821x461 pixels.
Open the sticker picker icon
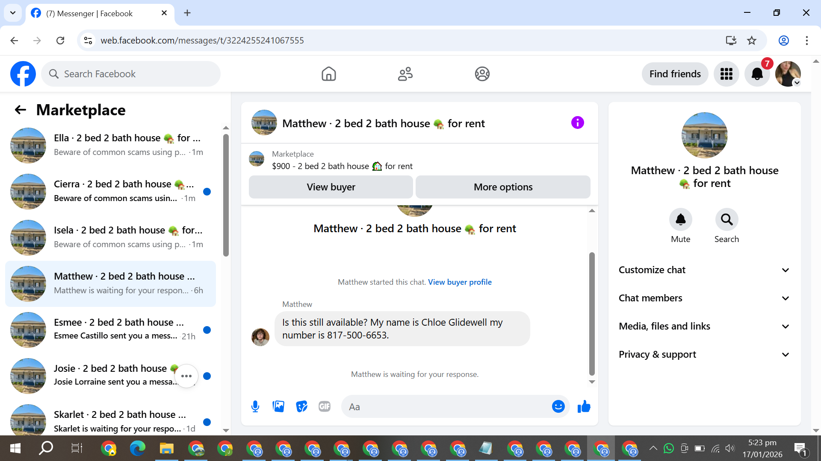(x=301, y=406)
